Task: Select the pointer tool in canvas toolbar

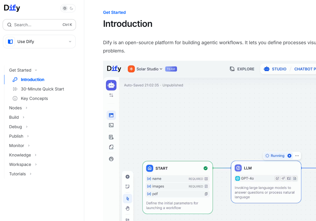Action: [x=128, y=199]
